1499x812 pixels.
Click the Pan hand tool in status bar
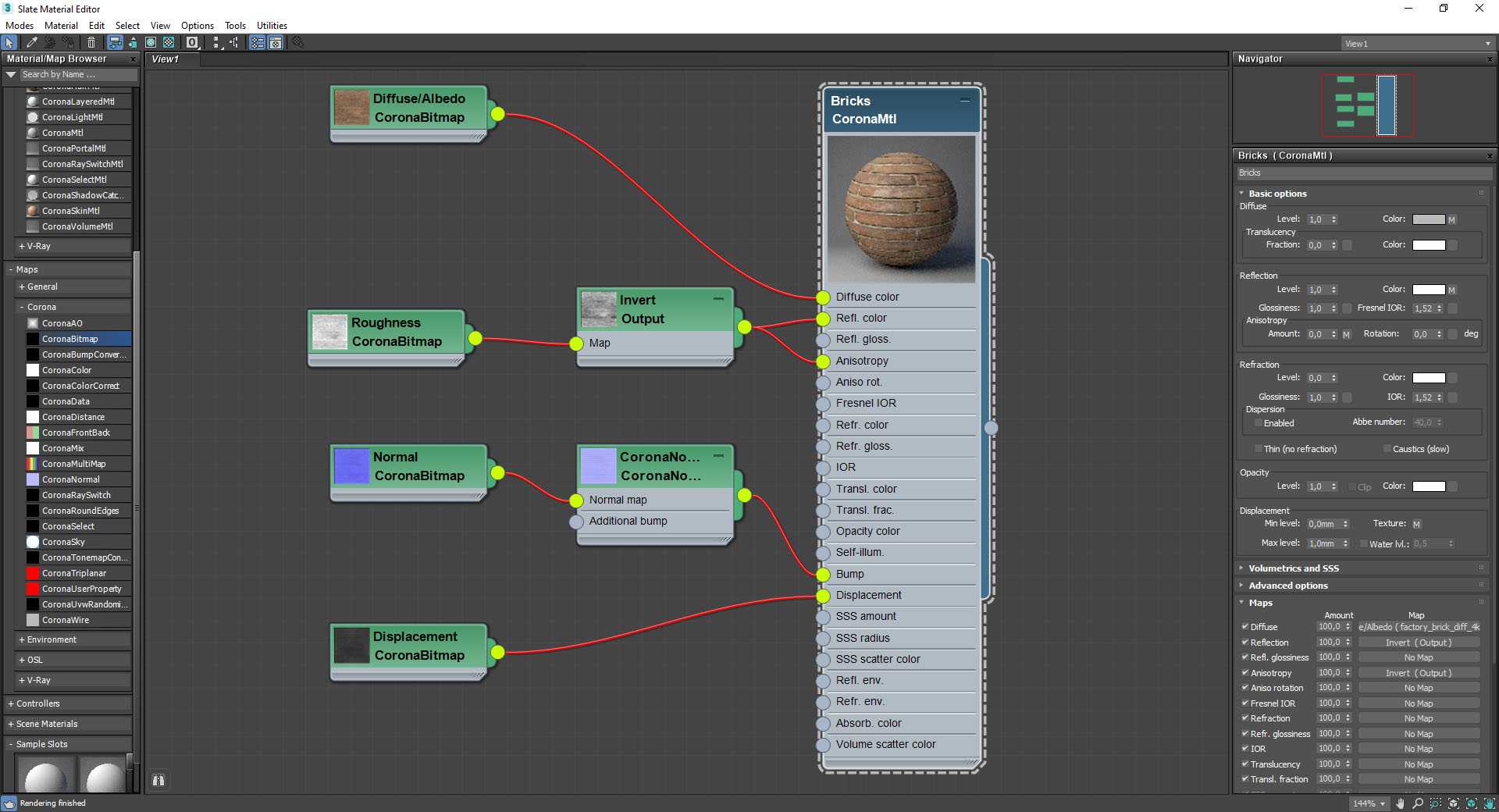pos(1400,803)
